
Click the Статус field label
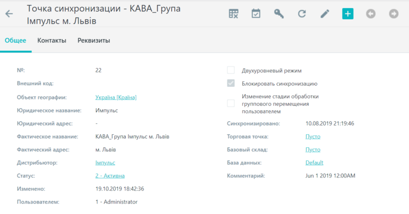click(x=26, y=176)
